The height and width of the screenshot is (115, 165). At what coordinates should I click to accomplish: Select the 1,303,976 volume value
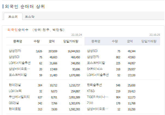pos(74,103)
